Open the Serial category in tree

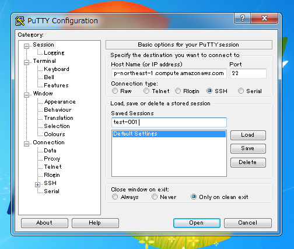coord(51,191)
